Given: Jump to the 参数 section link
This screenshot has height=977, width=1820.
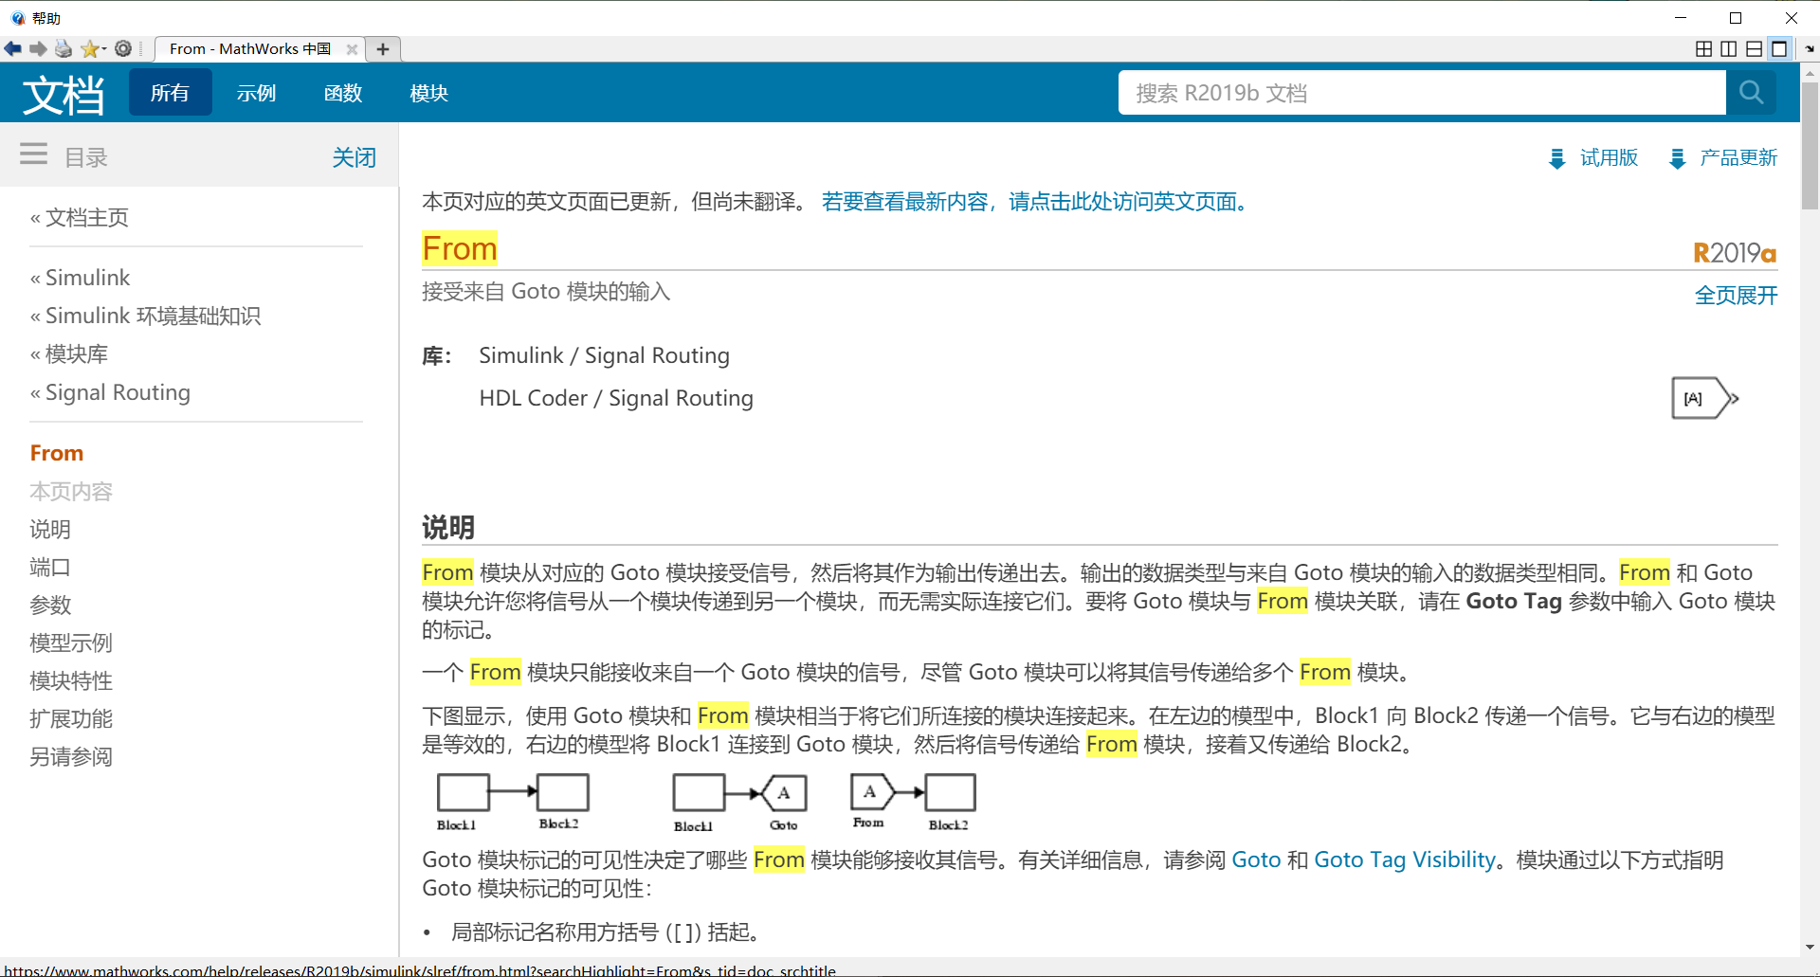Looking at the screenshot, I should [50, 606].
